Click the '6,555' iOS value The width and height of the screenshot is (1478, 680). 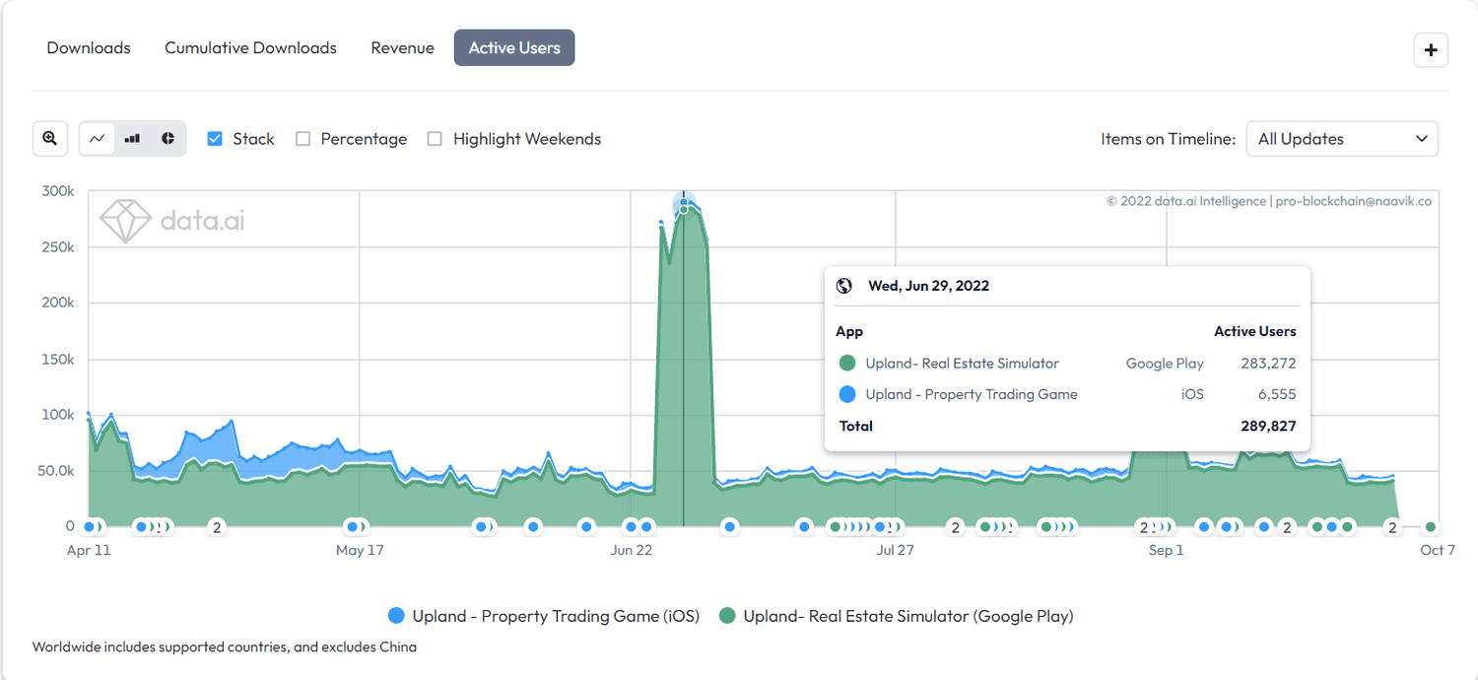[x=1277, y=394]
